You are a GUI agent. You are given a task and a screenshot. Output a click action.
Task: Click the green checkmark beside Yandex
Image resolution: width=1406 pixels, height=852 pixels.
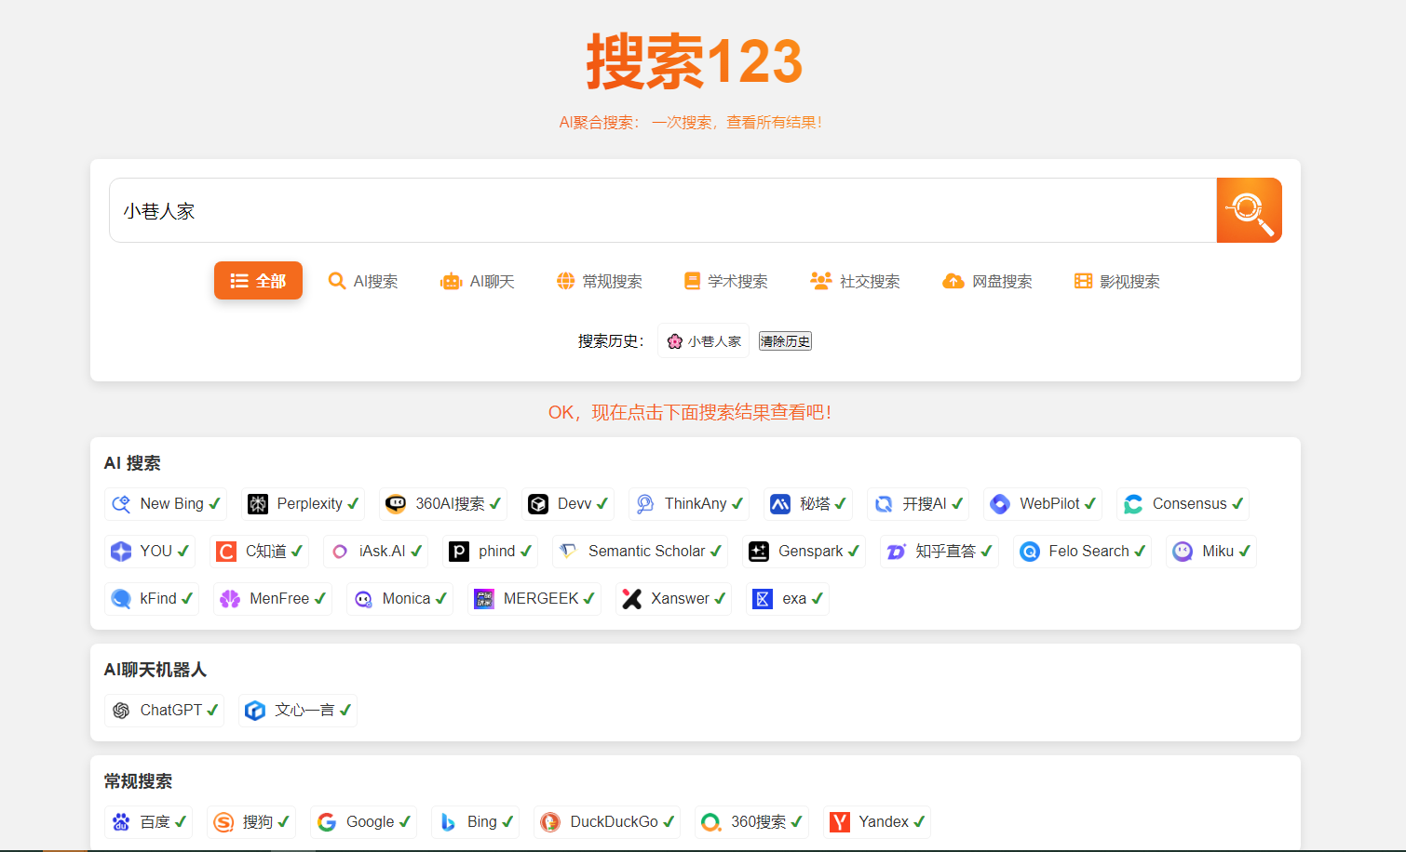pyautogui.click(x=919, y=821)
